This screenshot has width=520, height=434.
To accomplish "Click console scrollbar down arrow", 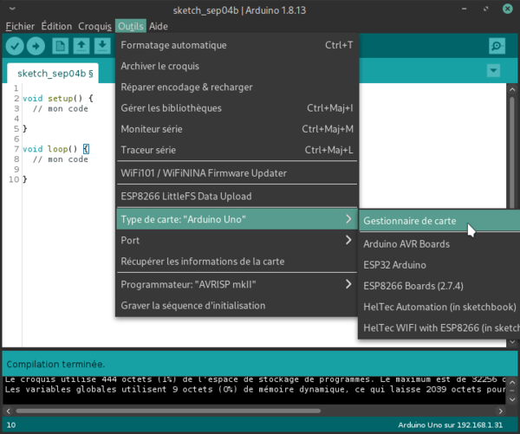I will tap(512, 399).
